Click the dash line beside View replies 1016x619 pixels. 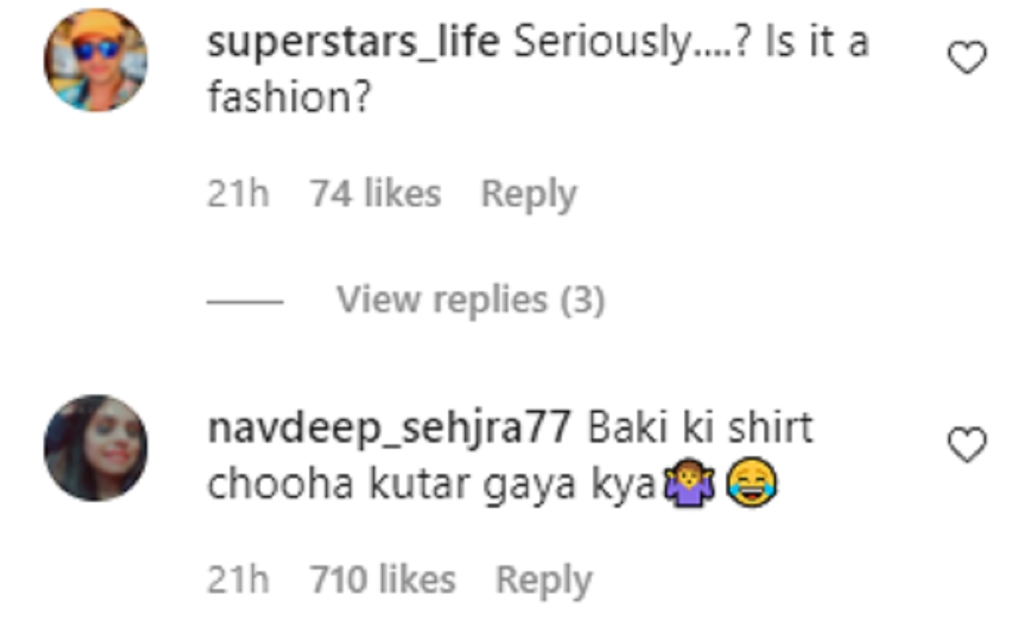tap(245, 300)
